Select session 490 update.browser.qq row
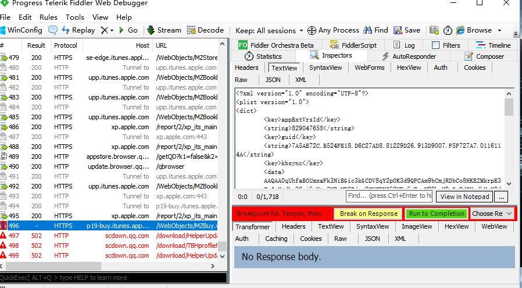The width and height of the screenshot is (522, 288). [109, 166]
